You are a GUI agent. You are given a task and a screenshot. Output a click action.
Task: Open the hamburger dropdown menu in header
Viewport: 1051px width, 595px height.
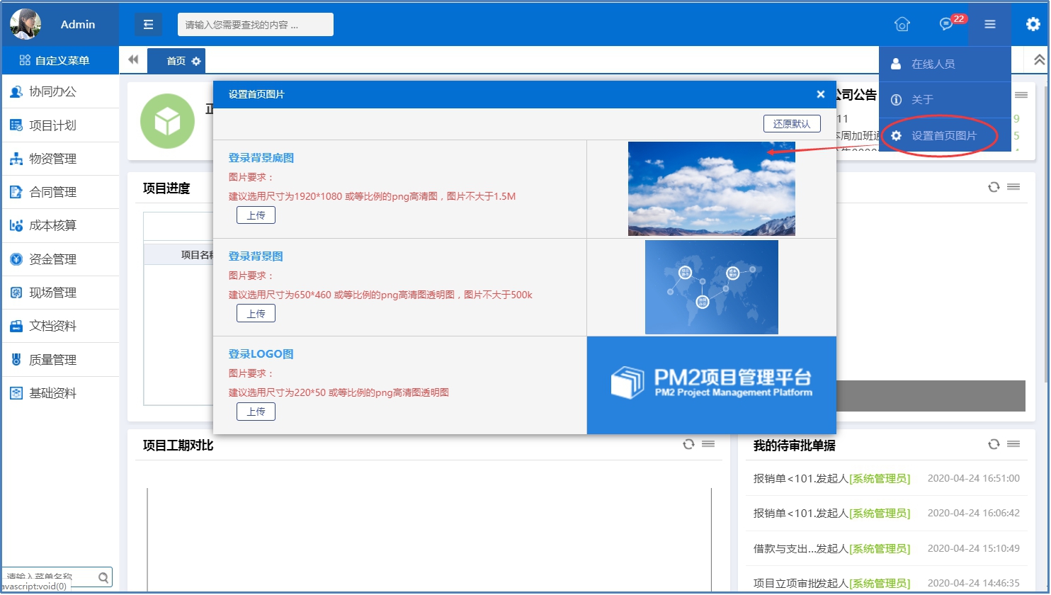point(989,24)
